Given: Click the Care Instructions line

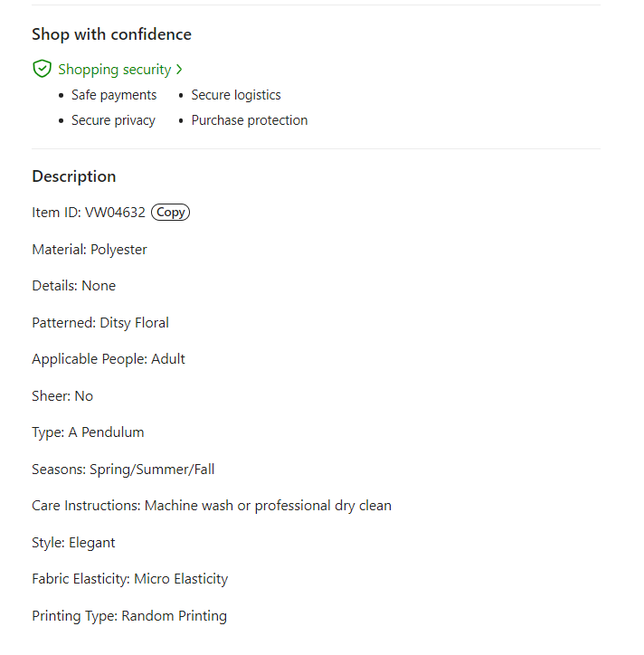Looking at the screenshot, I should pos(212,506).
